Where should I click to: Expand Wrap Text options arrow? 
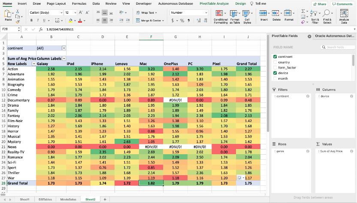click(156, 13)
